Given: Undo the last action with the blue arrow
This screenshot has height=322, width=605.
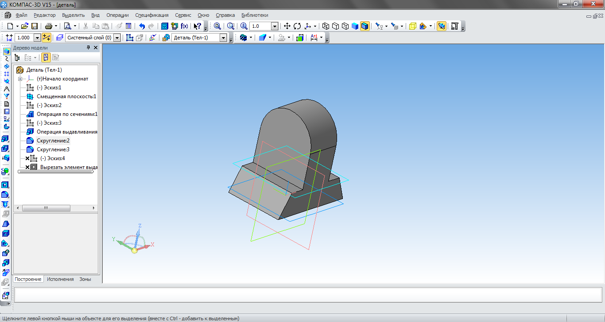Looking at the screenshot, I should pyautogui.click(x=142, y=26).
